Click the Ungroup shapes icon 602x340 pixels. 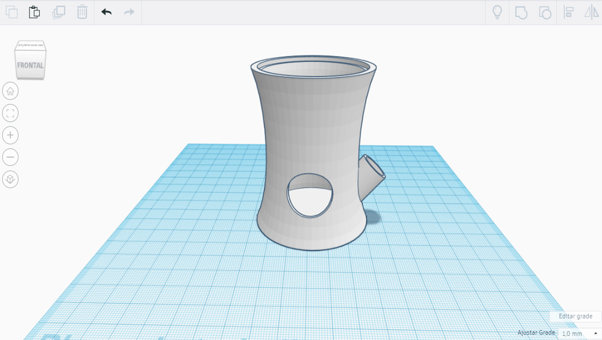click(x=545, y=12)
